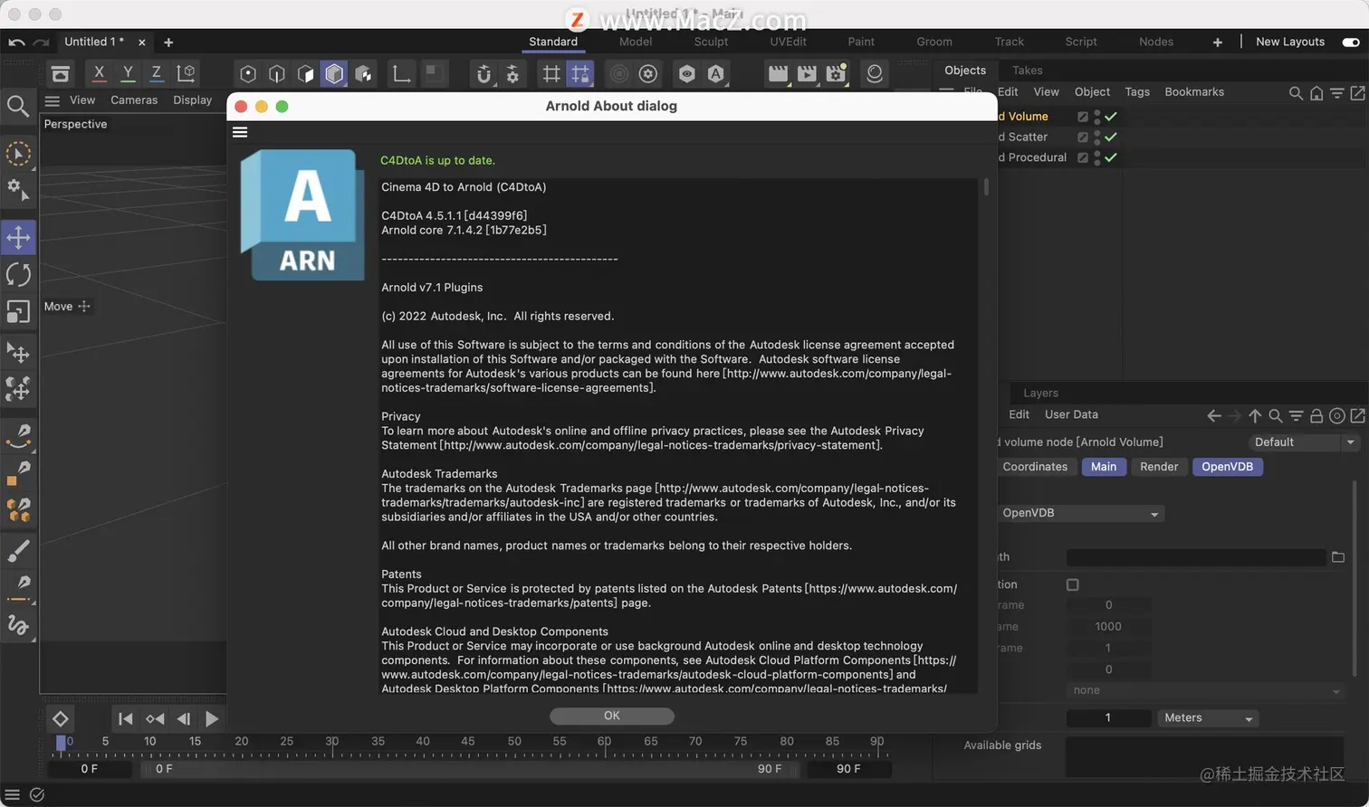Toggle Arnold Procedural layer checkbox
1369x807 pixels.
(x=1083, y=157)
